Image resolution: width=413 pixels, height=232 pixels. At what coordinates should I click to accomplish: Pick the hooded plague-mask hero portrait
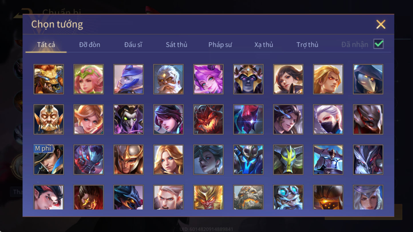point(368,79)
